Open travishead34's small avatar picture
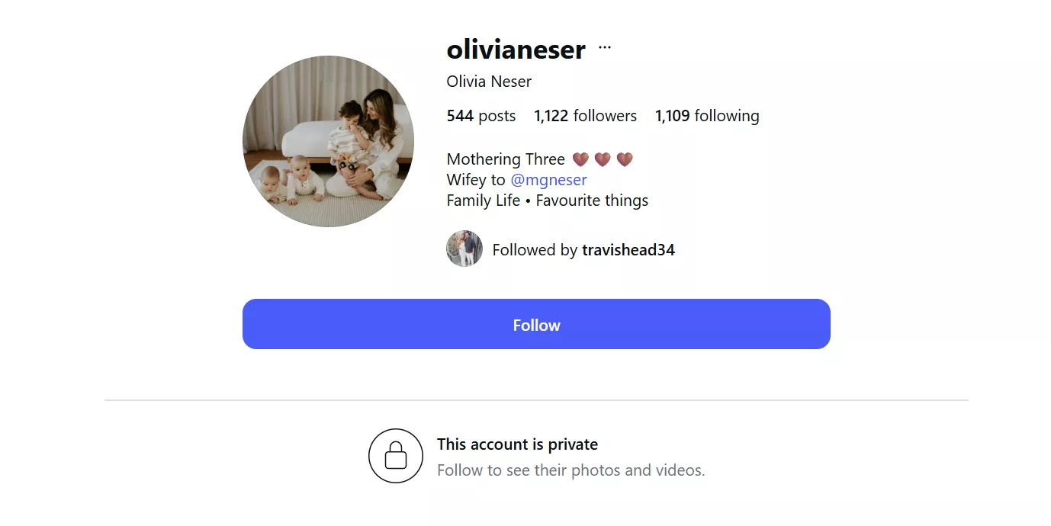The height and width of the screenshot is (526, 1051). point(464,249)
